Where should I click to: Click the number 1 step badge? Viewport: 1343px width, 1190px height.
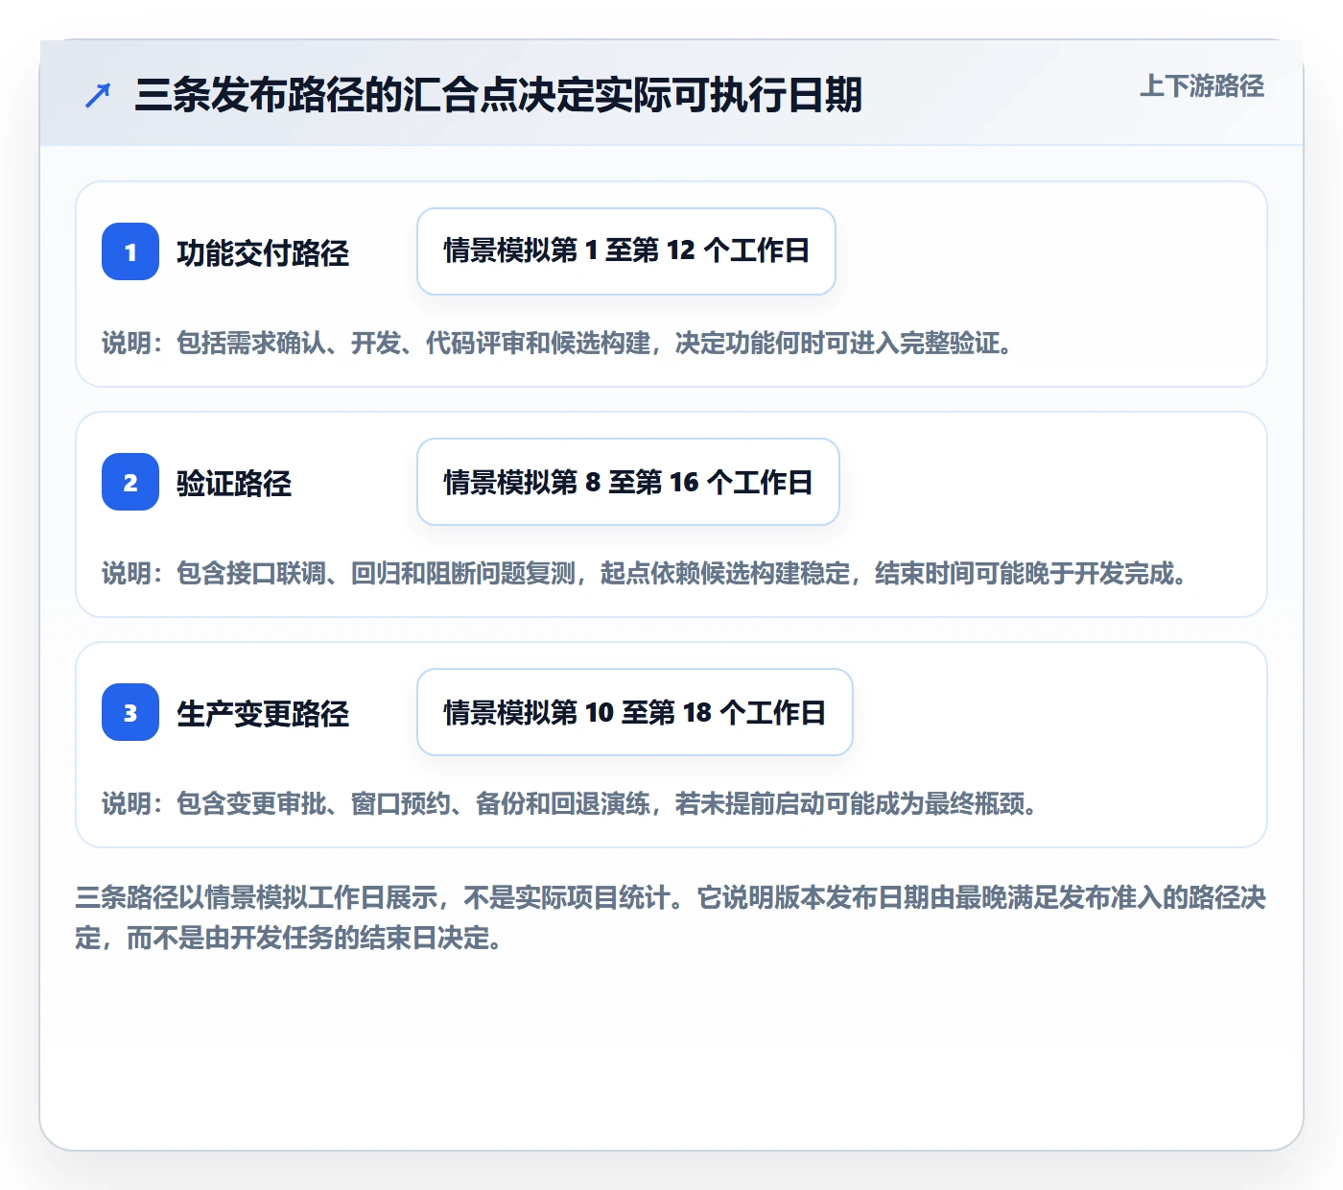pos(130,251)
